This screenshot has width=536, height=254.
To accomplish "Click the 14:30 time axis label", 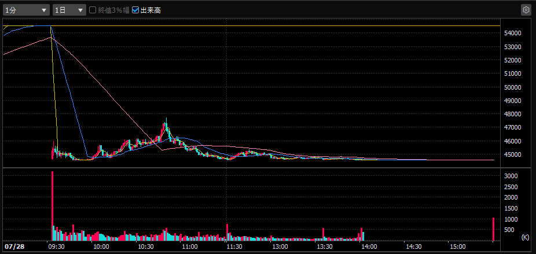I will coord(413,247).
